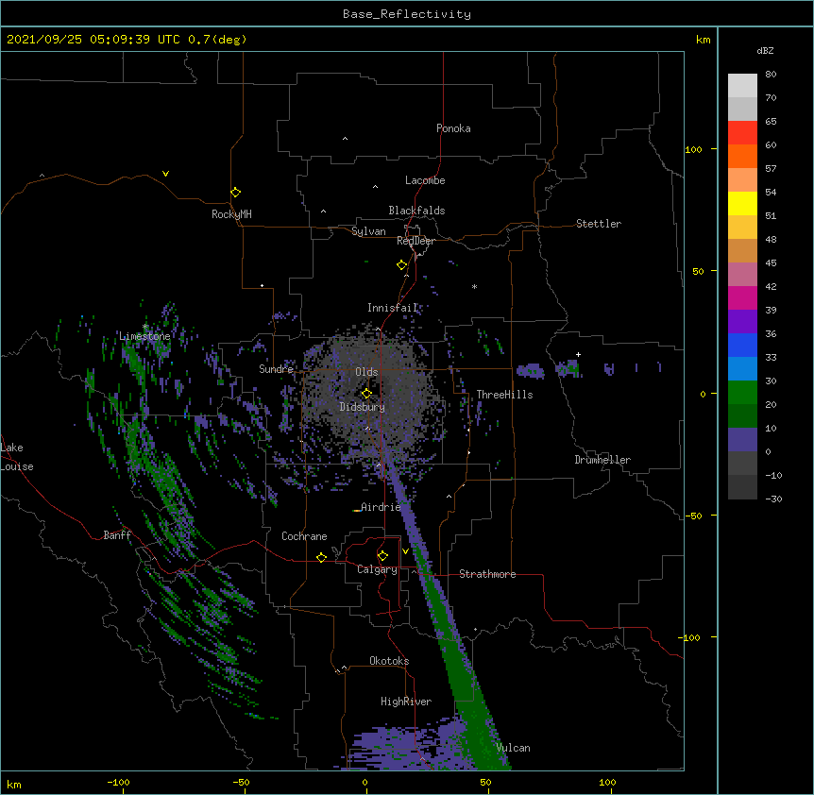Image resolution: width=814 pixels, height=795 pixels.
Task: Click the km unit label at bottom left
Action: [x=14, y=784]
